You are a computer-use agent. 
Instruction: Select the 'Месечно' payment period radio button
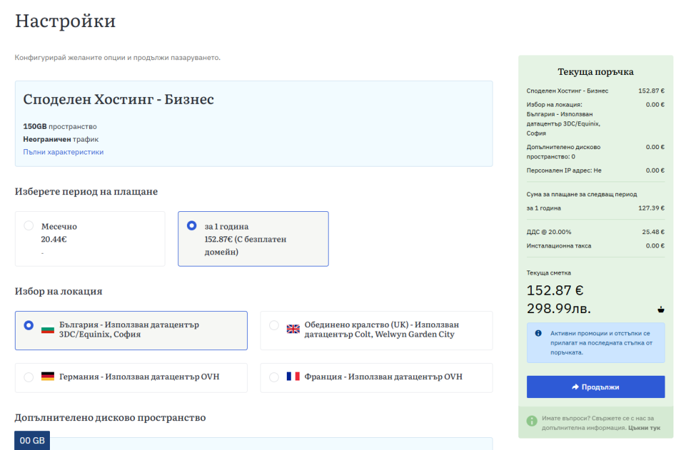point(28,226)
